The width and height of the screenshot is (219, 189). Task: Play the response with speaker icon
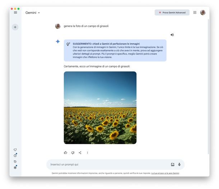click(172, 35)
